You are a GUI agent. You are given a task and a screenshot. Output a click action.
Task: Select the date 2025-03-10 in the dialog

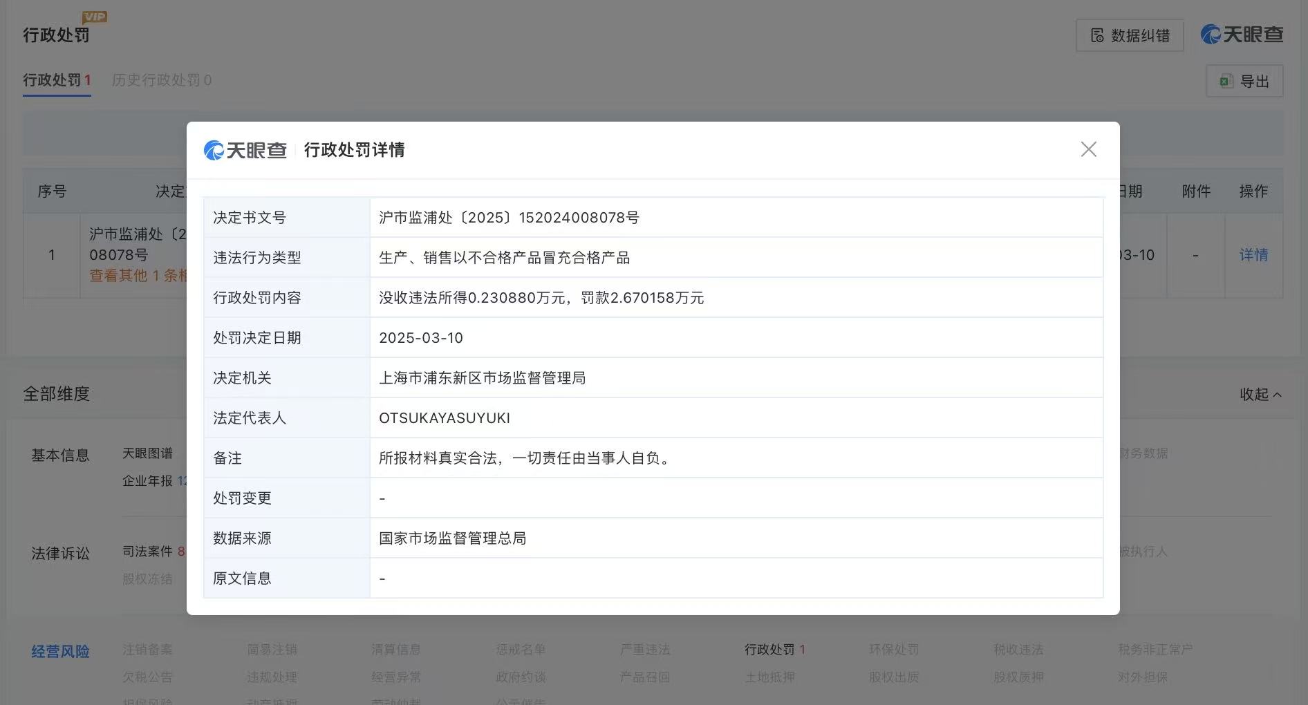421,338
